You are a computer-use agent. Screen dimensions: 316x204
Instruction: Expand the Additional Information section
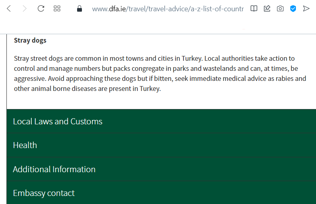(x=161, y=169)
